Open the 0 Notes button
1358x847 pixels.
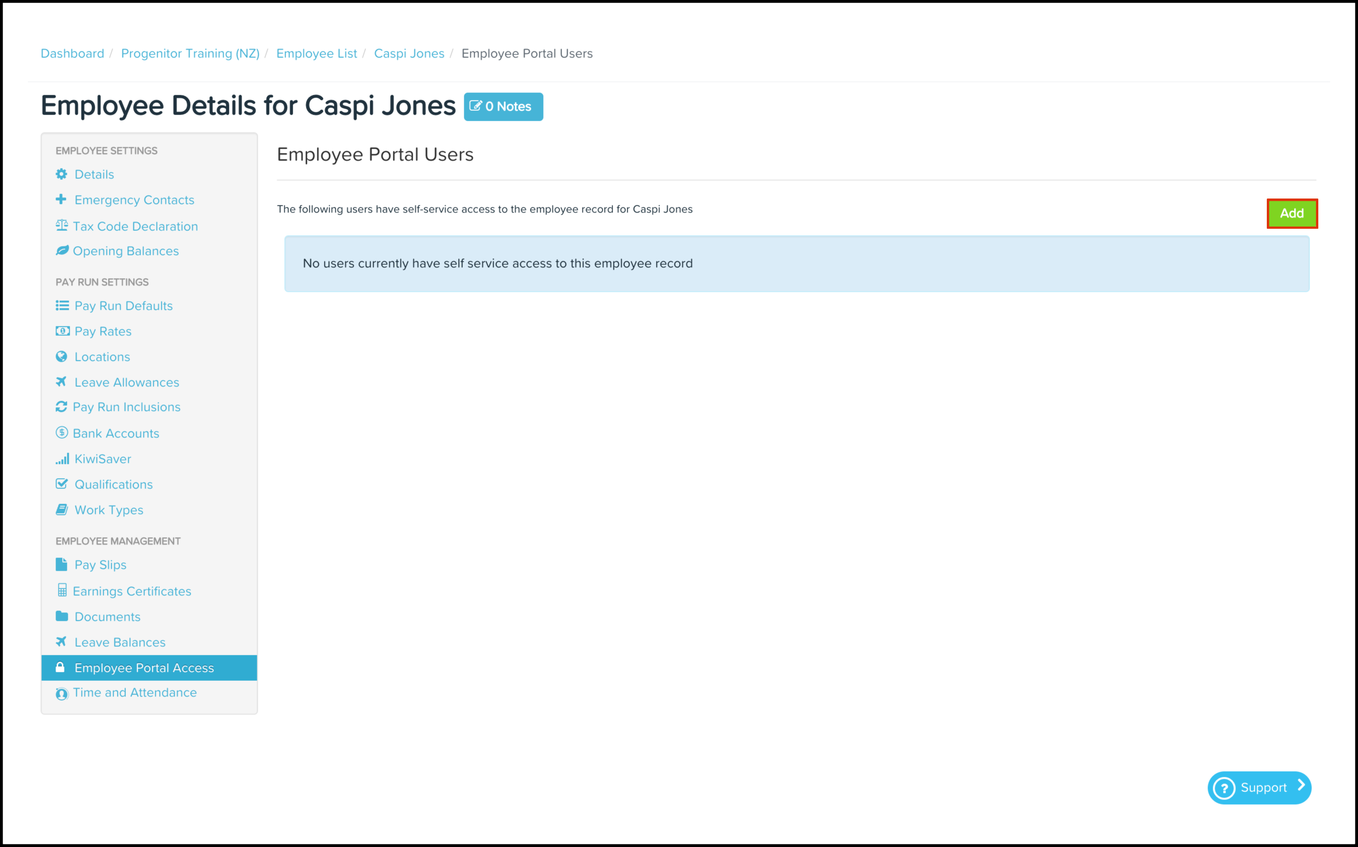(x=503, y=106)
